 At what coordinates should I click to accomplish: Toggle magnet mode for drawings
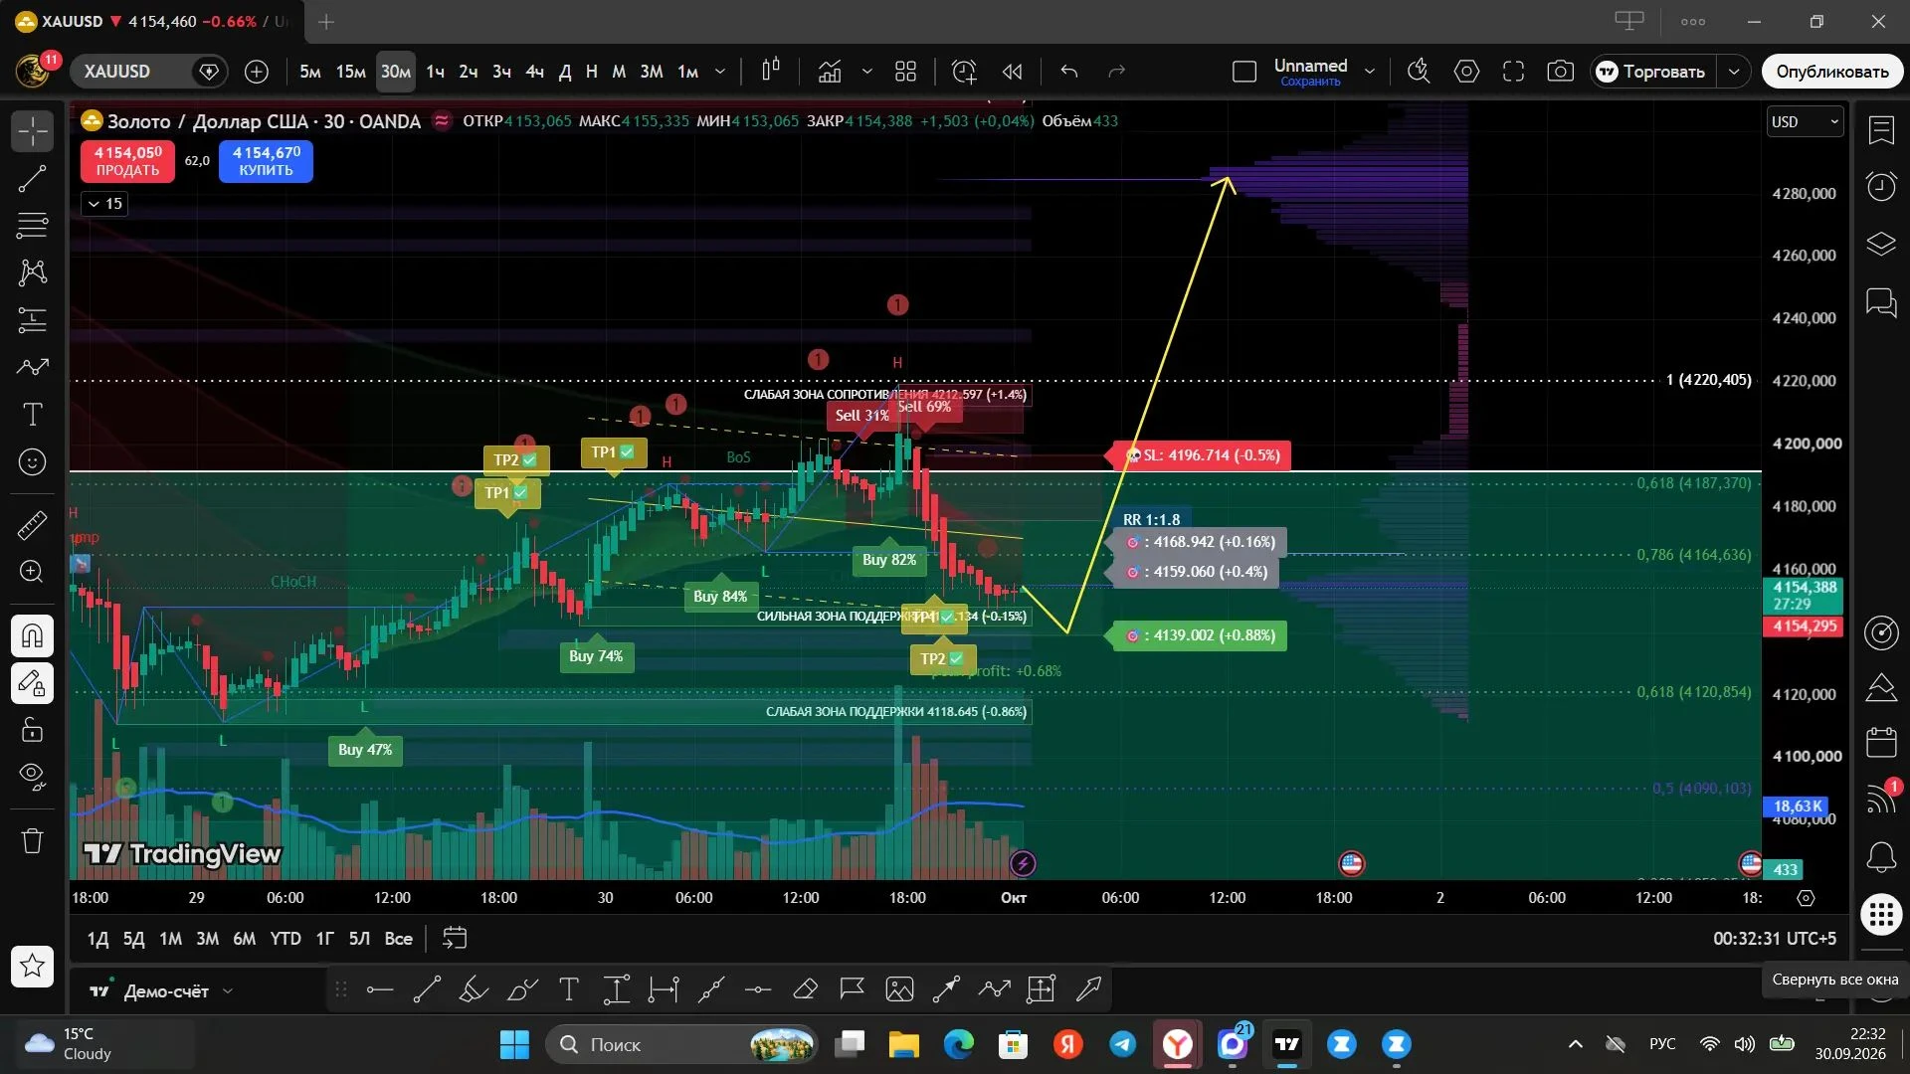[x=32, y=635]
